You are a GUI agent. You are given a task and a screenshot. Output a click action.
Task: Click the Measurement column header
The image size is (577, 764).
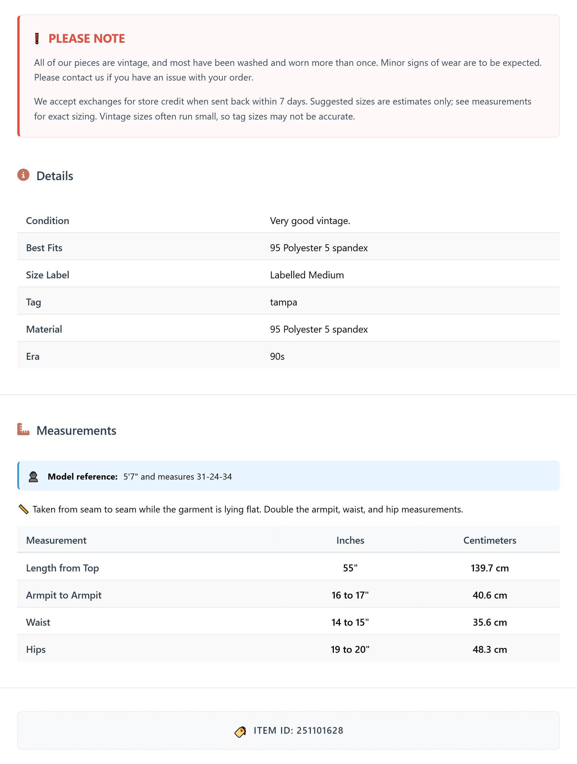[56, 540]
